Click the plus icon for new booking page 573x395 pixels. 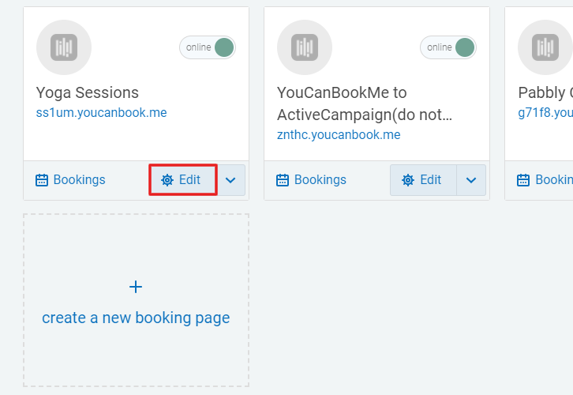pyautogui.click(x=136, y=287)
